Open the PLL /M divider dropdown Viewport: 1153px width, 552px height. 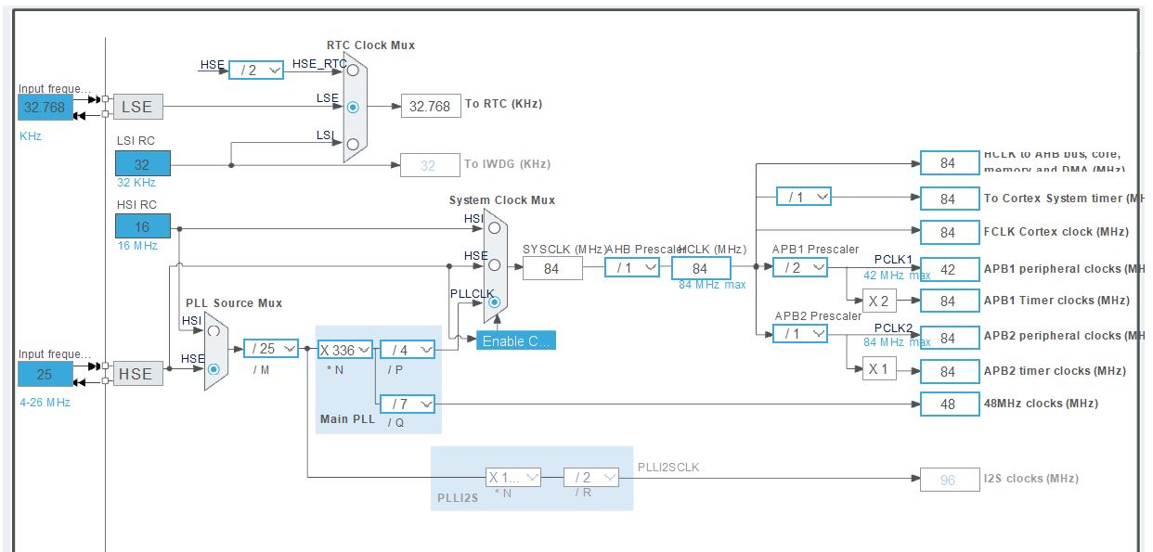click(x=270, y=349)
